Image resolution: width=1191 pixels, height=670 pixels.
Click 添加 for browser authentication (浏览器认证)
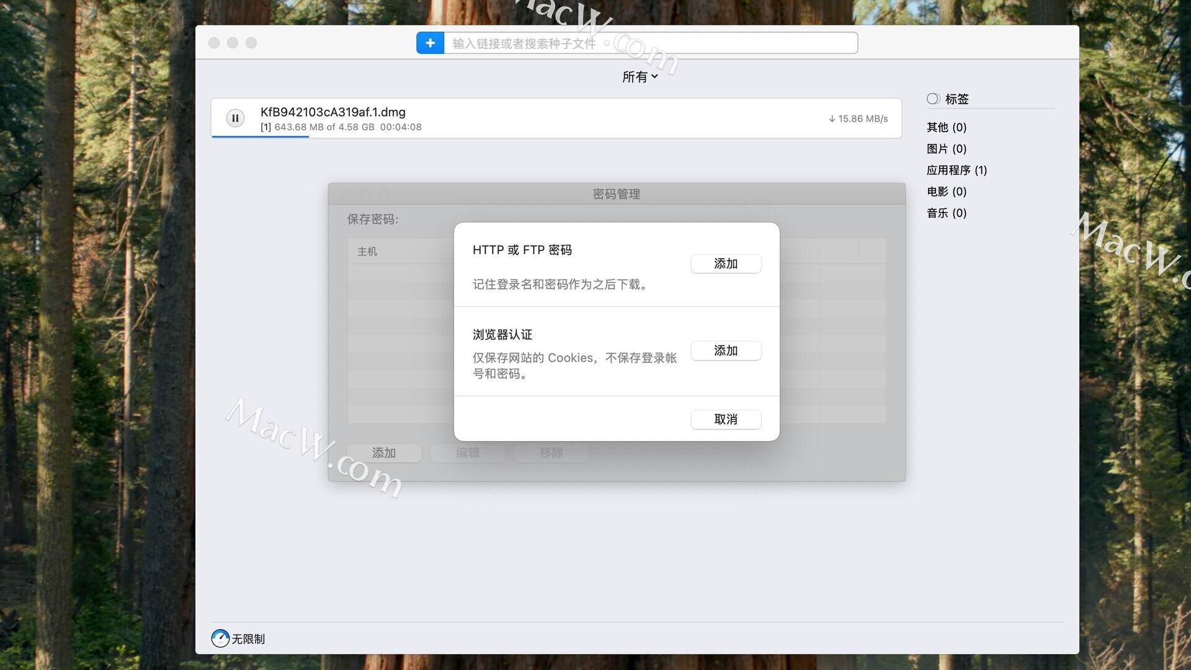click(x=725, y=351)
